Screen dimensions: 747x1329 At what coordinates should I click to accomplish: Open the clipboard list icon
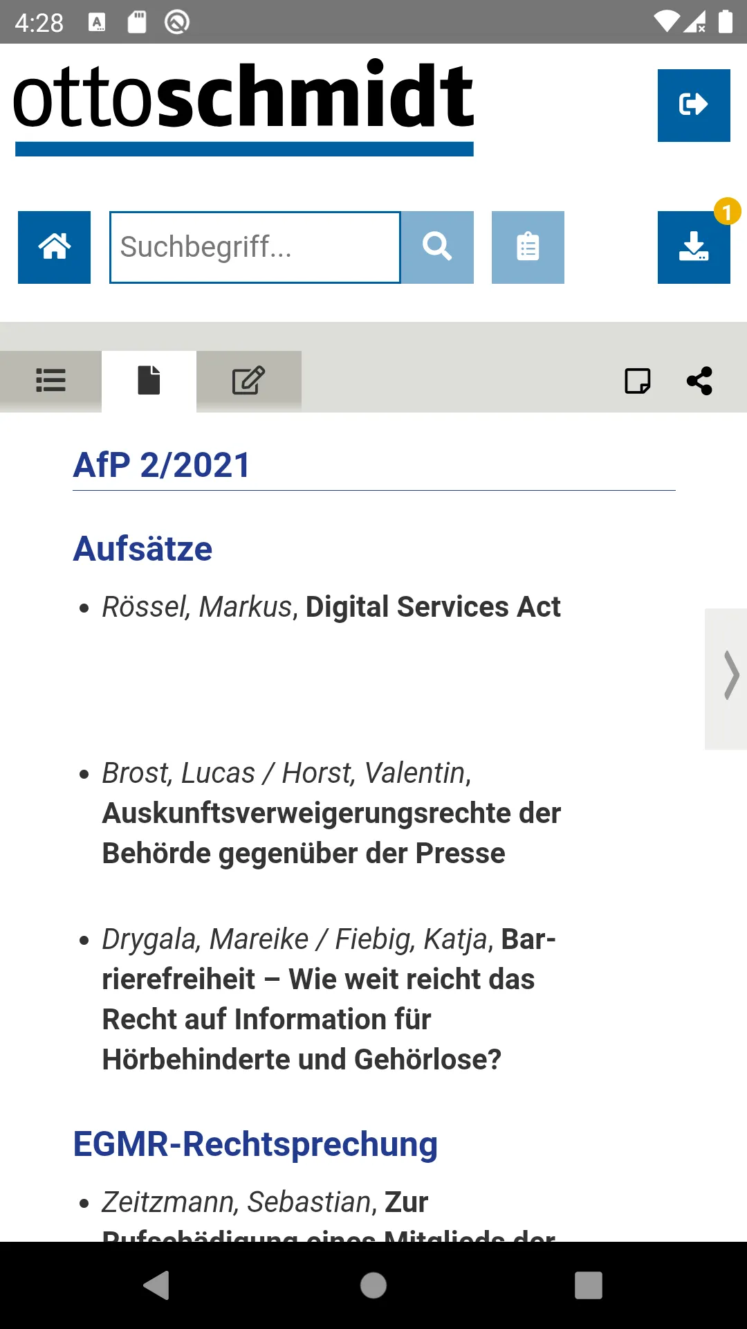coord(528,247)
